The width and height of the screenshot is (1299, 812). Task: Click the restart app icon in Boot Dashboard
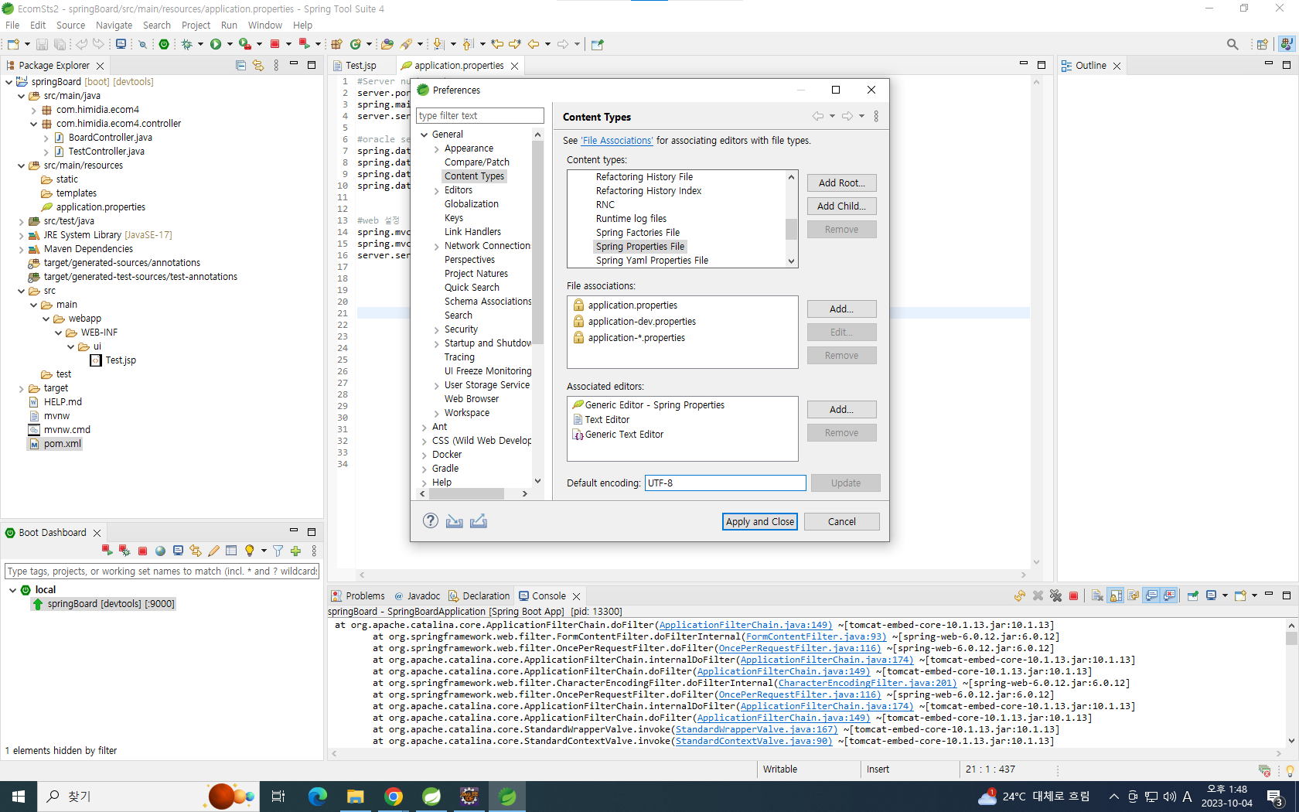107,551
